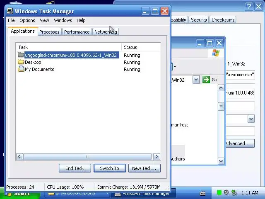Click the End Task button
265x199 pixels.
pos(75,168)
